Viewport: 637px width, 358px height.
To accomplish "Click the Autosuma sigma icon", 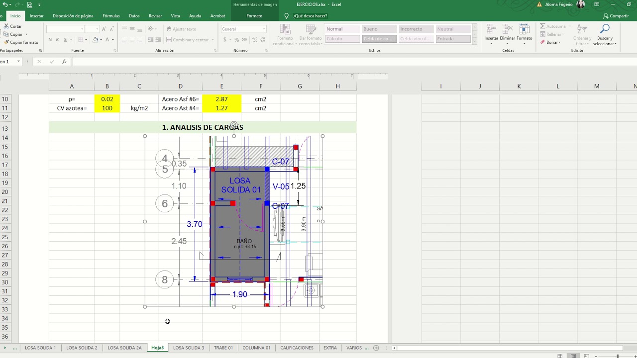I will click(542, 26).
